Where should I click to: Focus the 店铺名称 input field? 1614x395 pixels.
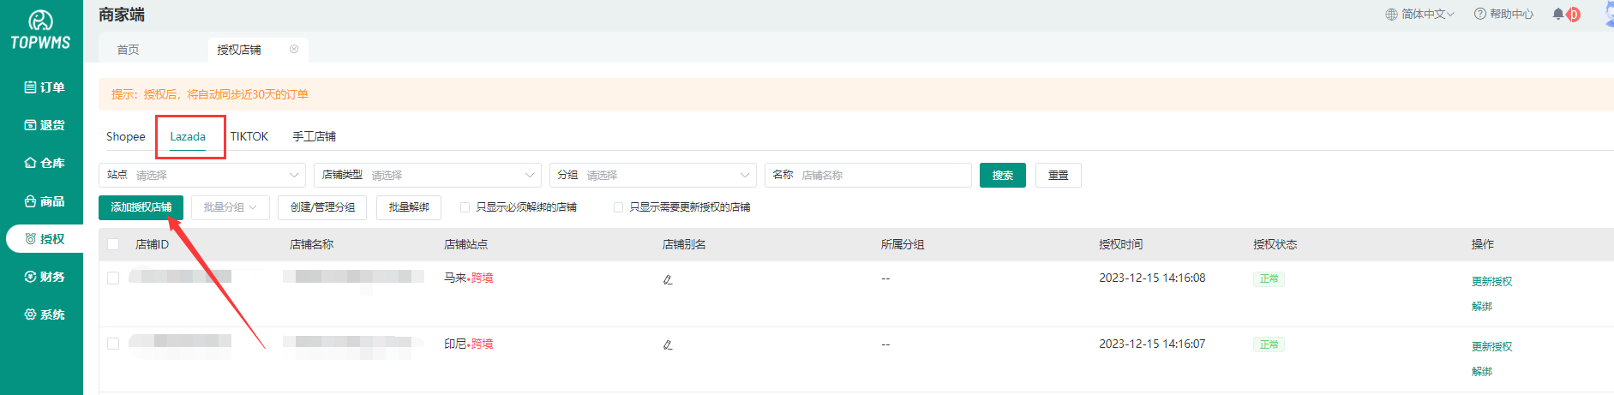point(883,175)
